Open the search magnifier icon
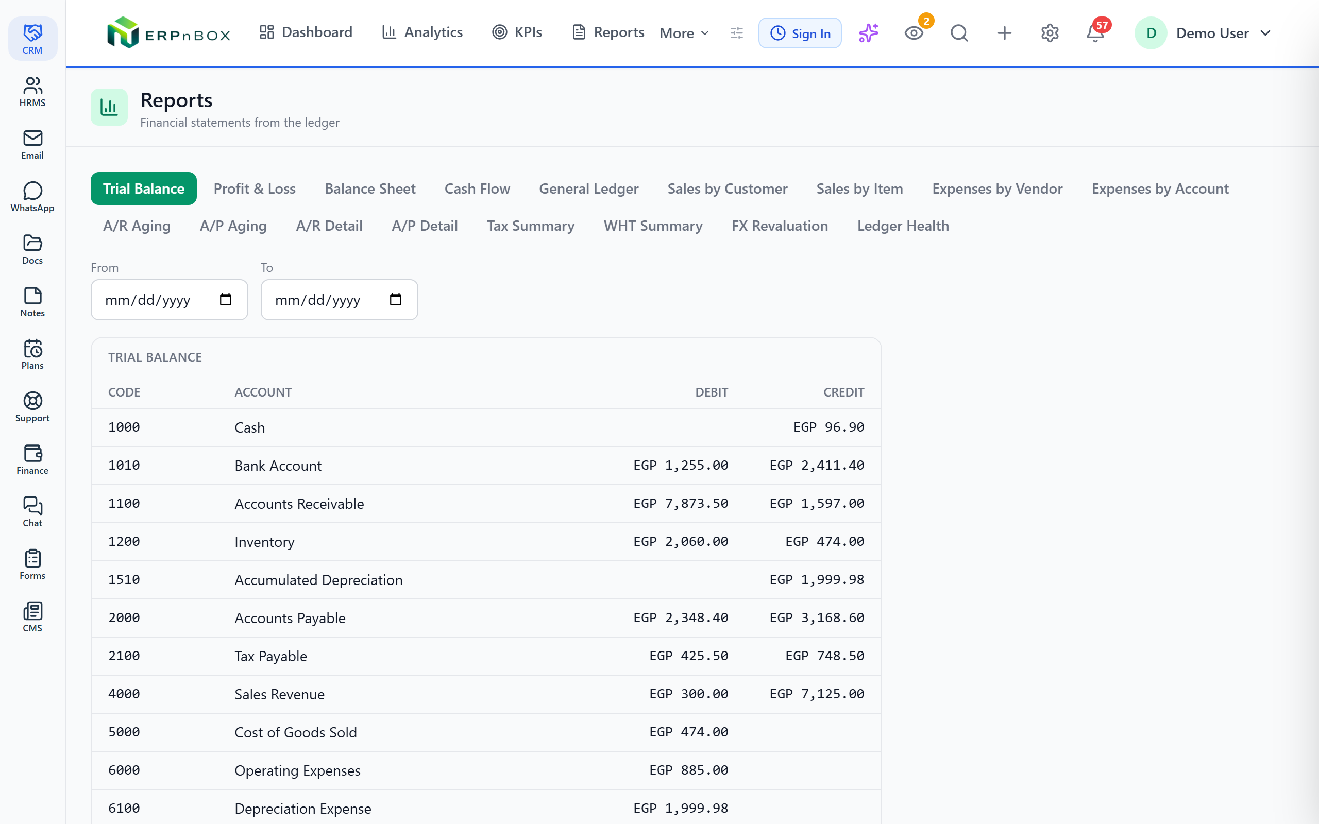 click(x=959, y=32)
